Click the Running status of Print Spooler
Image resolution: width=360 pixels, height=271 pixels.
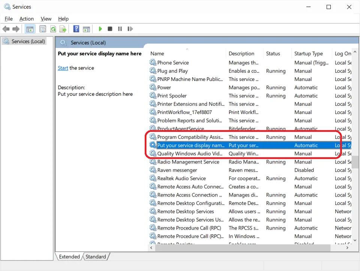coord(276,96)
